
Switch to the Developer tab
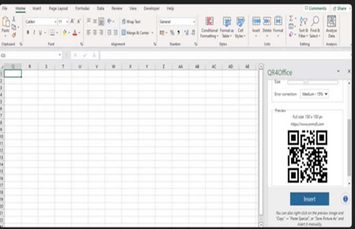[151, 8]
